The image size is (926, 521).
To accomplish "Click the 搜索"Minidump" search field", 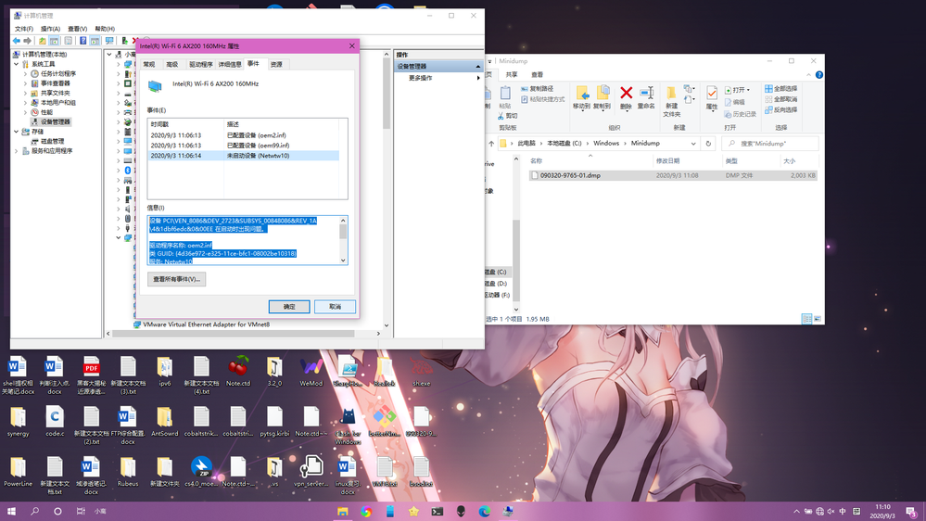I will click(x=770, y=144).
